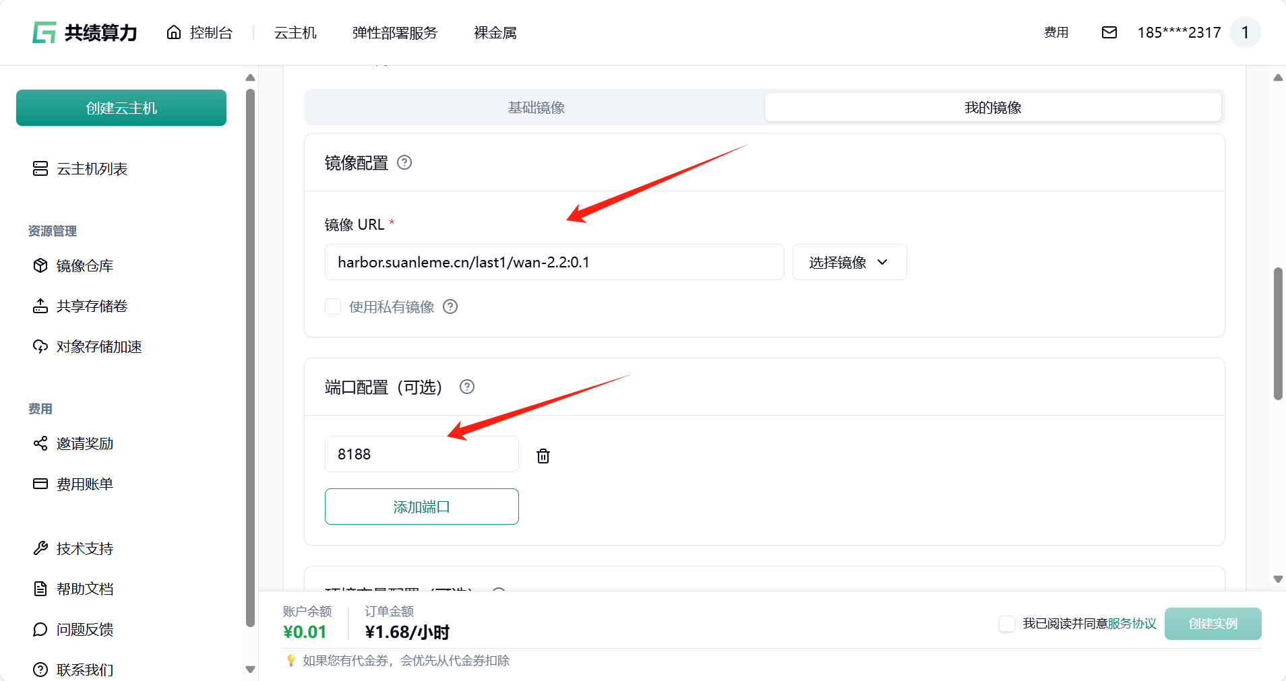Click help icon next to 镜像配置
Screen dimensions: 1286x681
(x=404, y=162)
